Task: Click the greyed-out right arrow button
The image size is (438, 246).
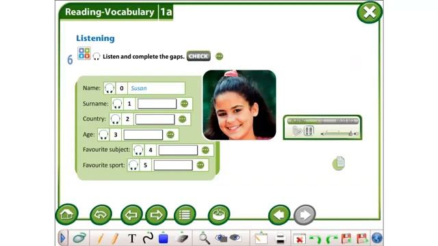Action: 305,215
